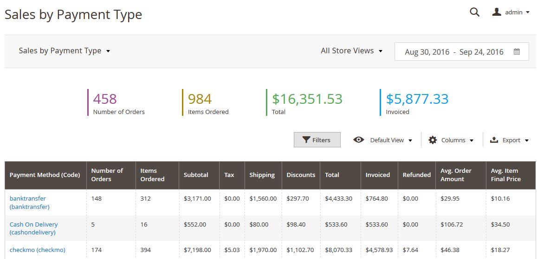Click the eye icon beside Default View
This screenshot has height=259, width=537.
[x=358, y=140]
